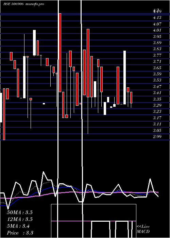Click the munafa.pro site label
This screenshot has width=170, height=238.
click(35, 4)
